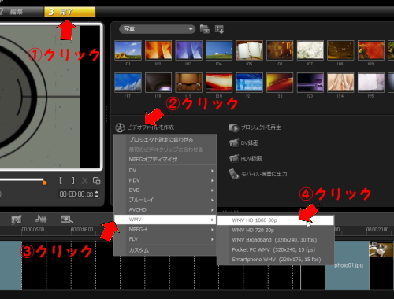
Task: Select Pocket PC WMV preset
Action: click(276, 249)
